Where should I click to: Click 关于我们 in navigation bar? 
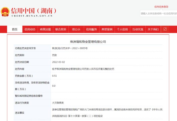tap(153, 29)
